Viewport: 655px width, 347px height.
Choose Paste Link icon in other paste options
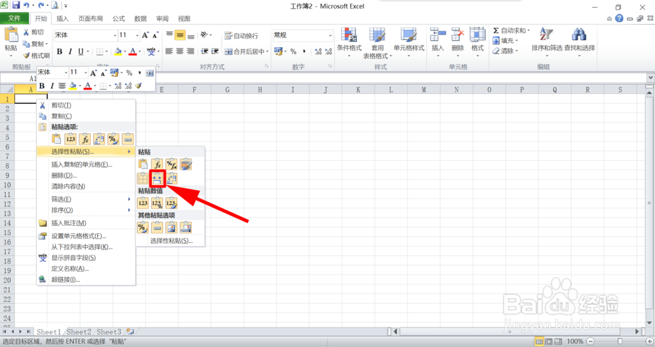[x=157, y=227]
